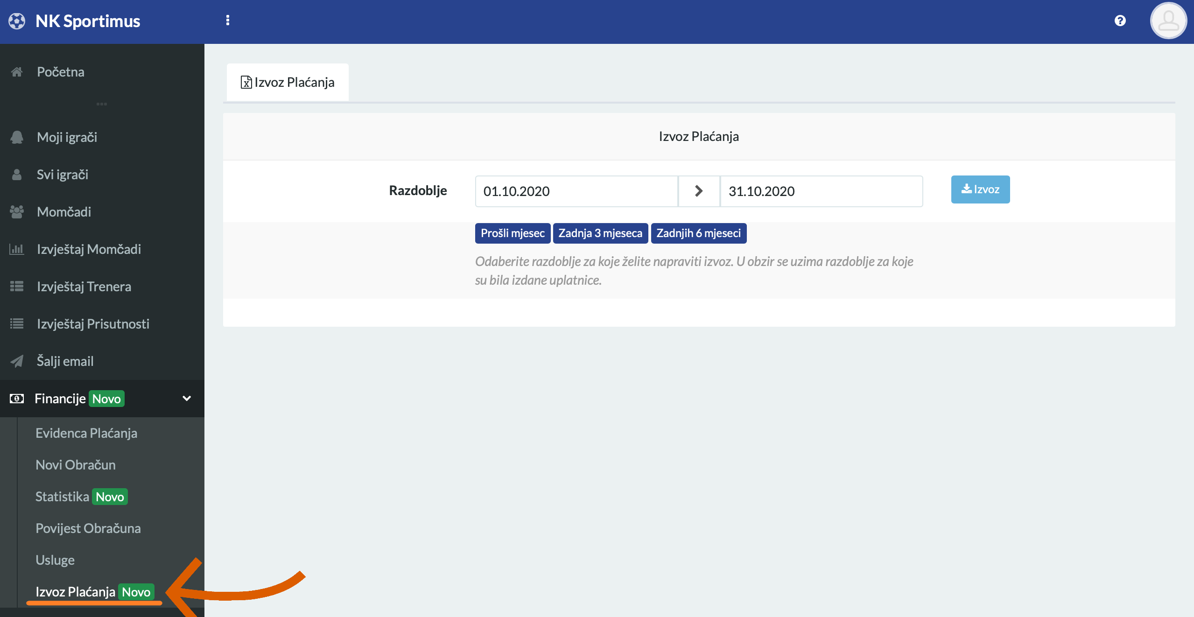Viewport: 1194px width, 617px height.
Task: Open Statistika in the sidebar
Action: (x=63, y=497)
